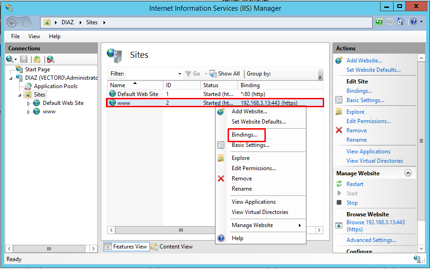Choose Basic Settings... in context menu
The height and width of the screenshot is (269, 430).
click(250, 145)
